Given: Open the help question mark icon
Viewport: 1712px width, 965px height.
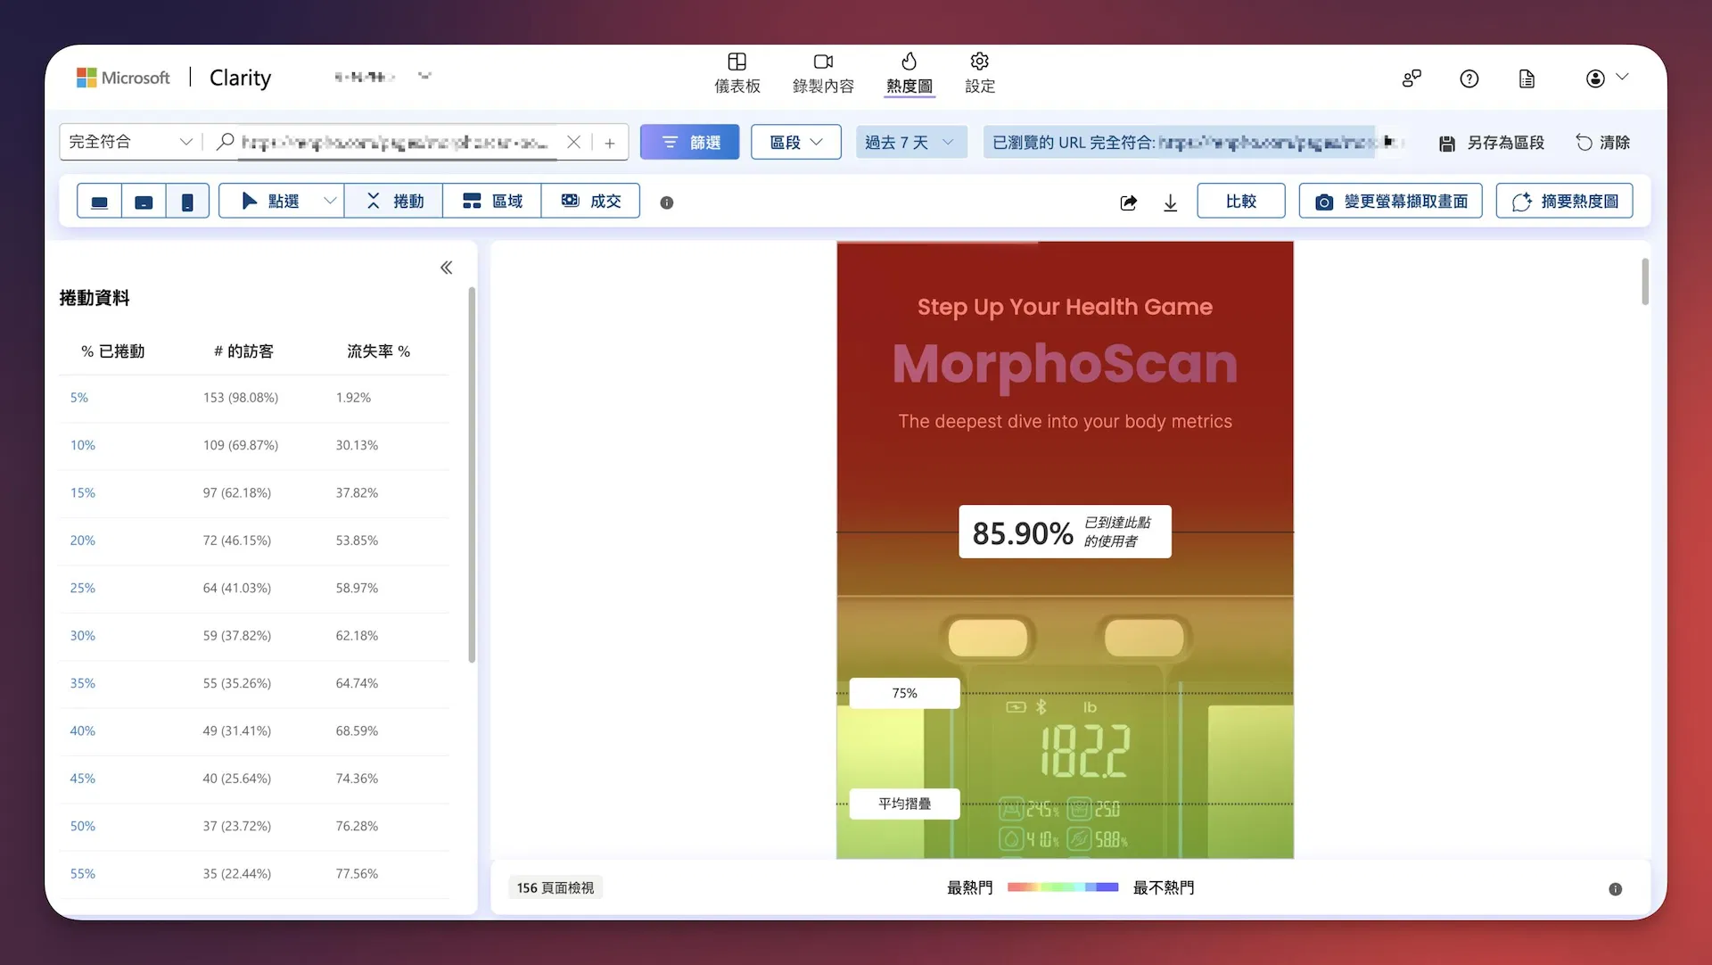Looking at the screenshot, I should (x=1469, y=78).
